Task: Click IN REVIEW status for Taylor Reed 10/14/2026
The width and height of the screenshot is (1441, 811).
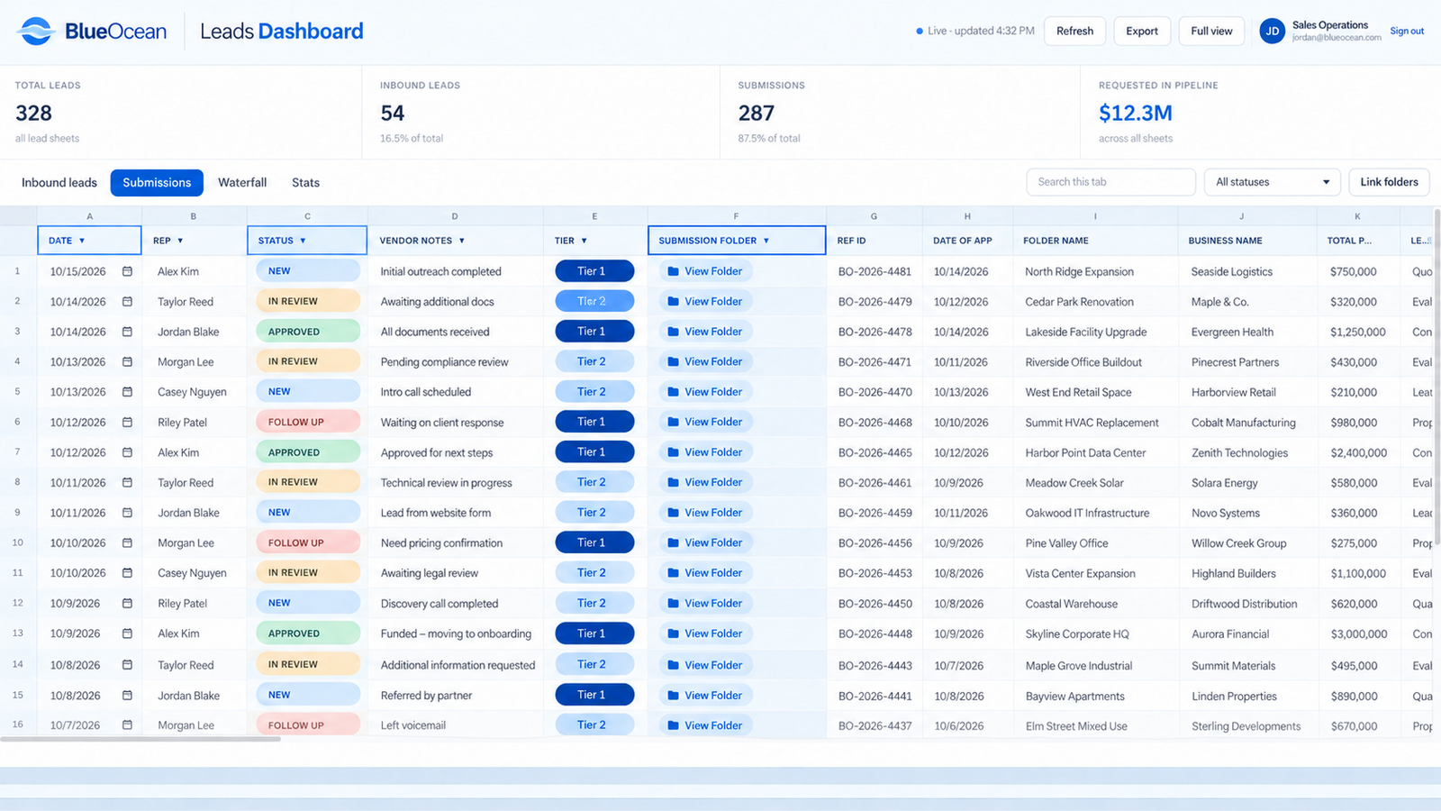Action: point(308,301)
